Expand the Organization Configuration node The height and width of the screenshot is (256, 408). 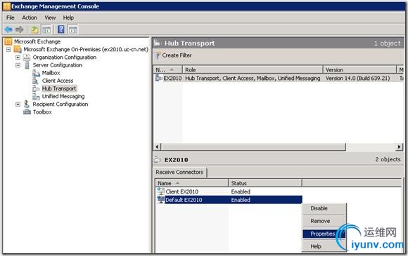tap(18, 58)
